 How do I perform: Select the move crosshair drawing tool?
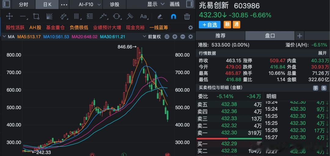pyautogui.click(x=9, y=16)
